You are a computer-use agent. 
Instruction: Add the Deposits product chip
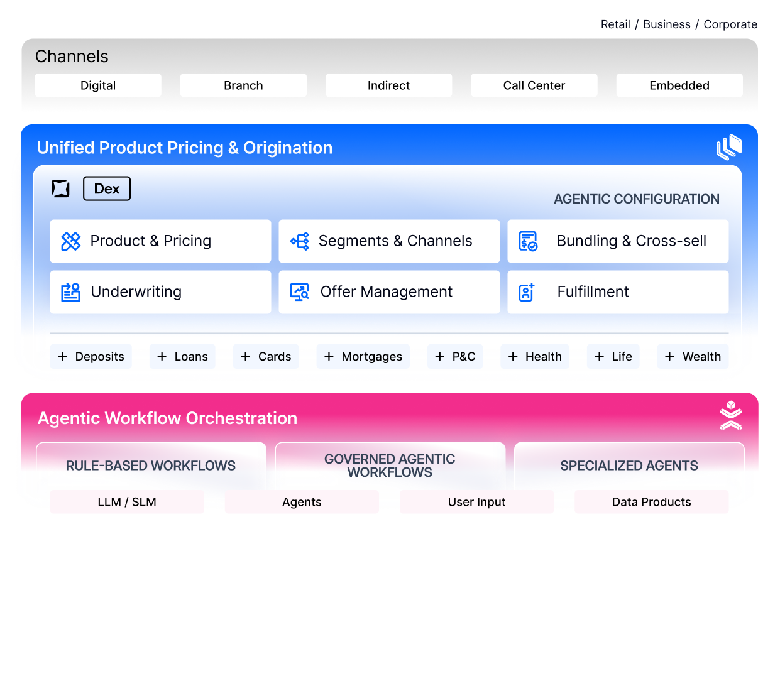point(91,357)
